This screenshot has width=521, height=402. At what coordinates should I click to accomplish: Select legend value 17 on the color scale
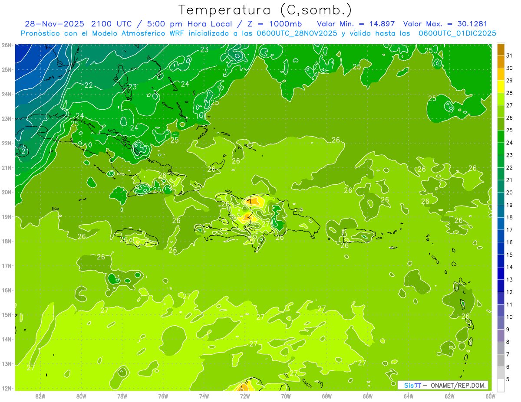509,230
